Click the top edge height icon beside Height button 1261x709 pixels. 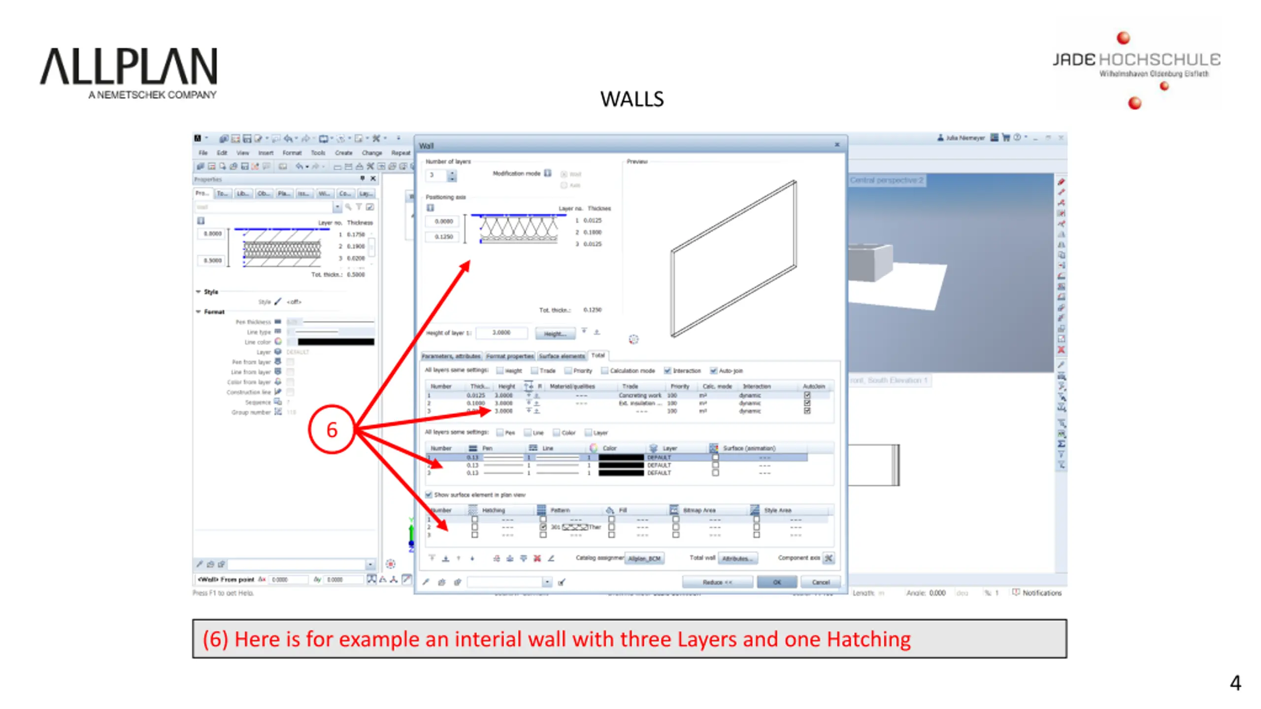coord(584,331)
